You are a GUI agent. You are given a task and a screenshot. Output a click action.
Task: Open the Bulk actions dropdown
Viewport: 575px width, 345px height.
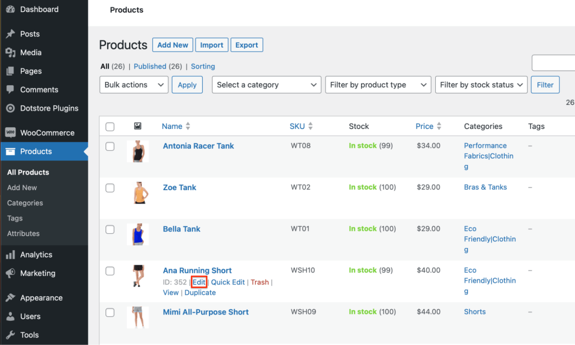tap(134, 85)
